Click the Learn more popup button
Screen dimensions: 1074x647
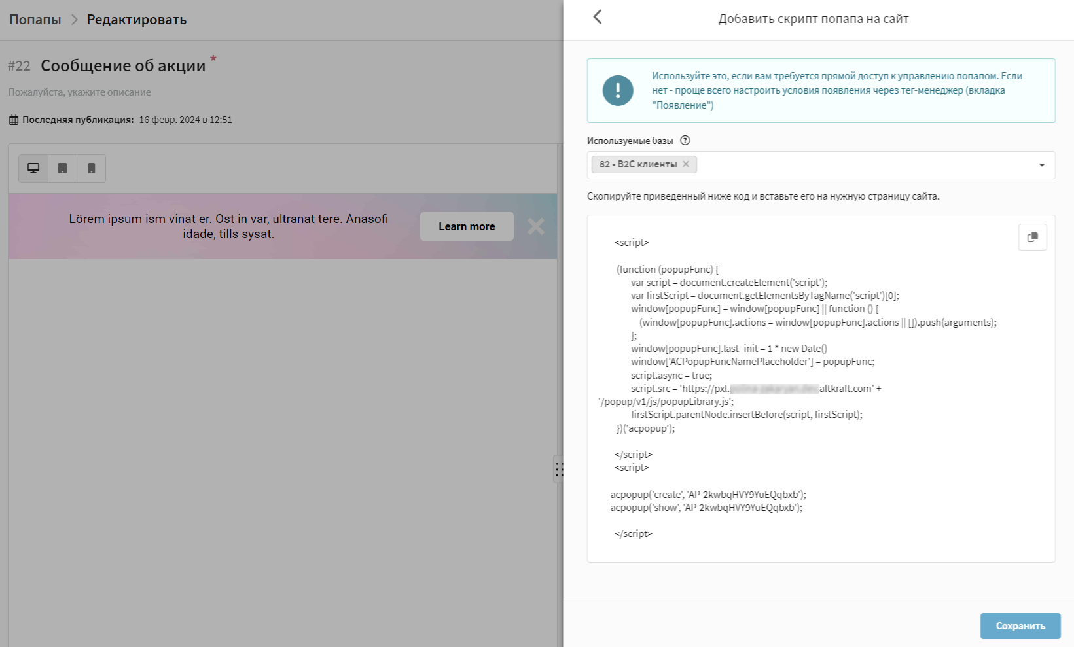pyautogui.click(x=467, y=226)
